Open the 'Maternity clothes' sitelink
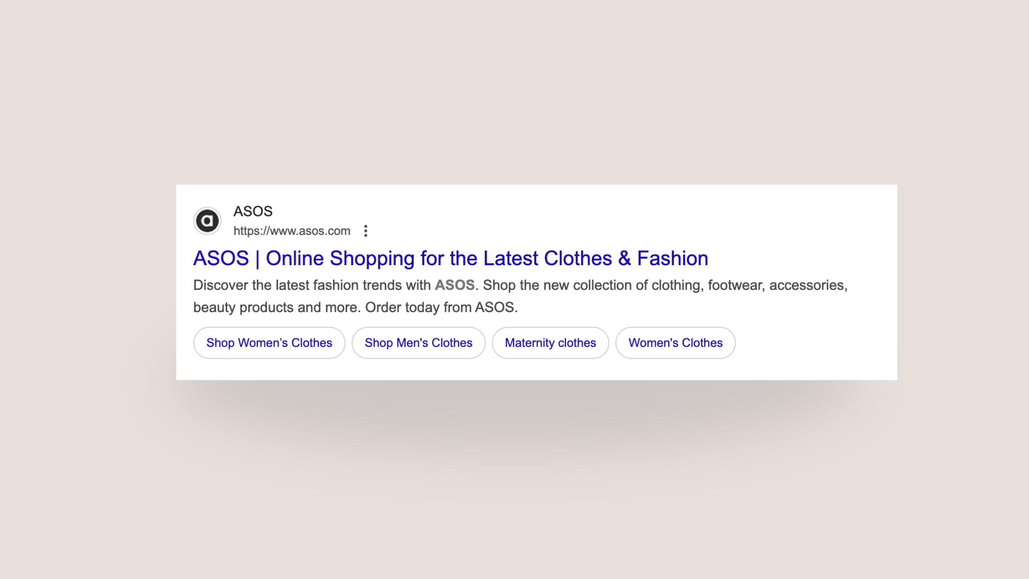1029x579 pixels. coord(550,342)
